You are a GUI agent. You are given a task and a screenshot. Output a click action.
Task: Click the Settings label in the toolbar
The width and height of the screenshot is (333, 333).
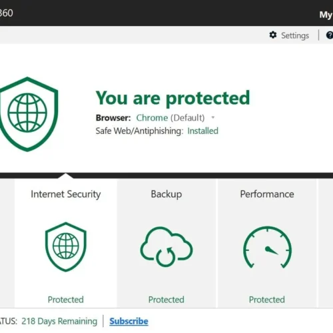coord(295,35)
